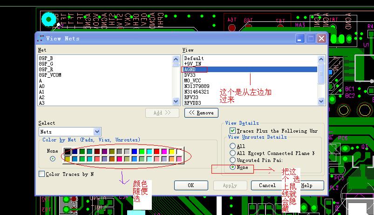This screenshot has height=215, width=374.
Task: Click the View list scroll-up arrow
Action: tap(321, 59)
